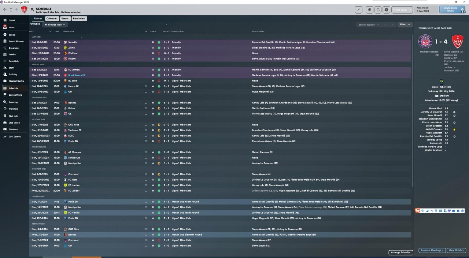Toggle the moon icon in the IME toolbar
Viewport: 469px width, 258px height.
(x=427, y=211)
